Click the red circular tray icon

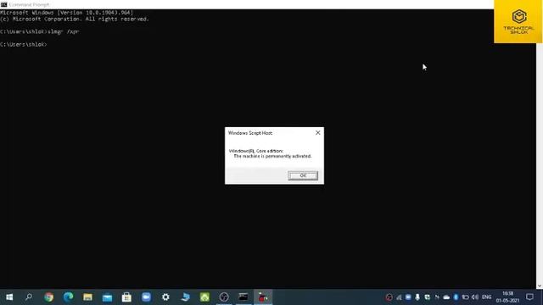pos(389,297)
